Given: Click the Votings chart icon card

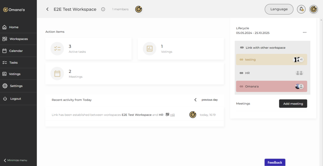Looking at the screenshot, I should coord(150,49).
